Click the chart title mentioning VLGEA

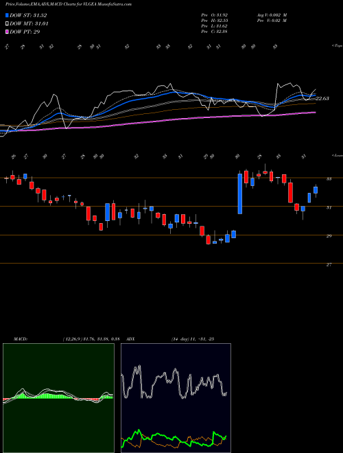tap(69, 4)
